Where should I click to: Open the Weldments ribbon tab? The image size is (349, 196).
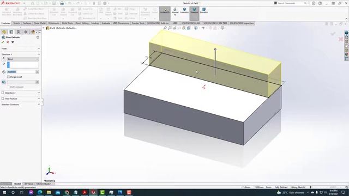pyautogui.click(x=53, y=23)
